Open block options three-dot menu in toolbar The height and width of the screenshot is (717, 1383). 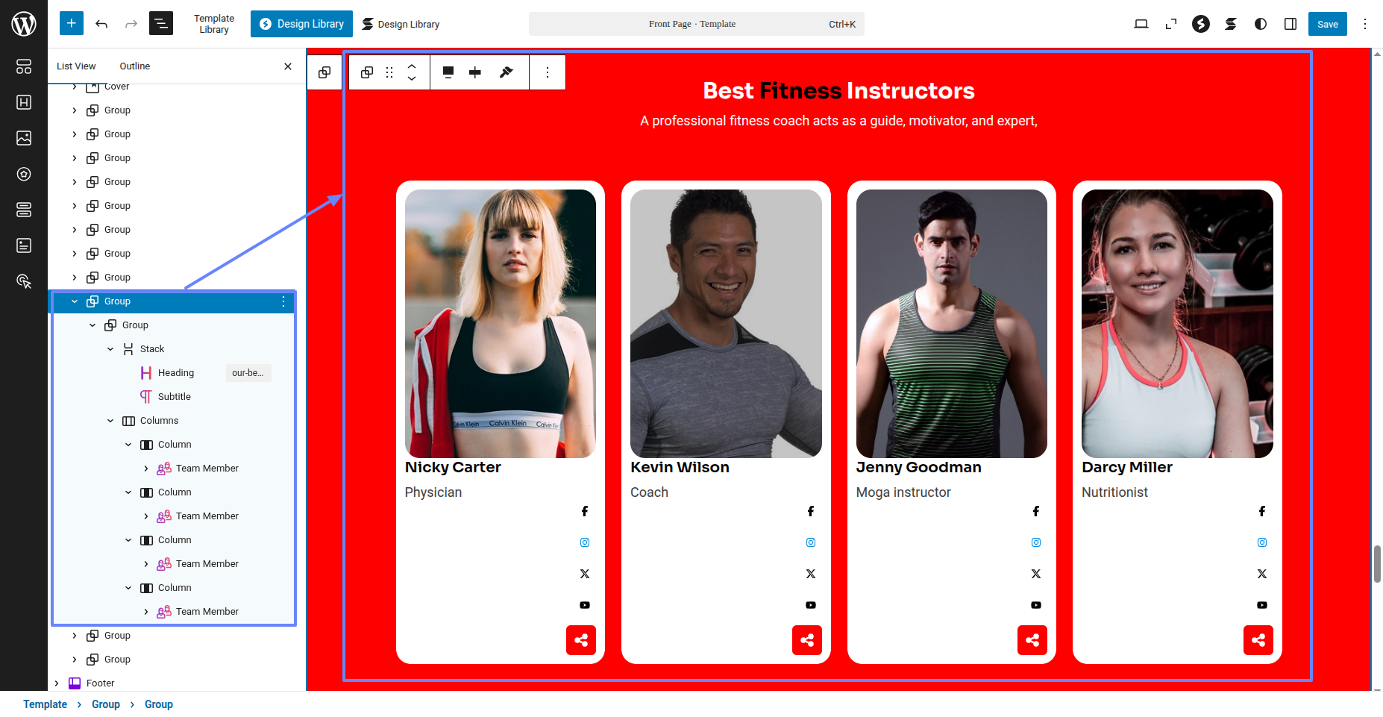pos(548,72)
